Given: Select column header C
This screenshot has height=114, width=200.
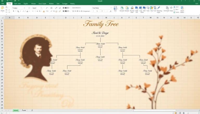Looking at the screenshot, I should [x=54, y=18].
